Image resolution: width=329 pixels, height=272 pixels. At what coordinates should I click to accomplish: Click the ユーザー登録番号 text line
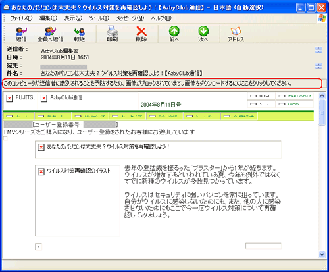click(61, 125)
